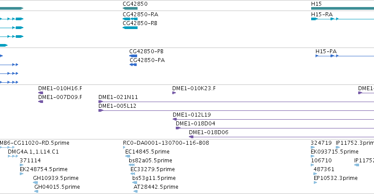374x194 pixels.
Task: Click the DME1-005L12 label
Action: click(x=117, y=106)
